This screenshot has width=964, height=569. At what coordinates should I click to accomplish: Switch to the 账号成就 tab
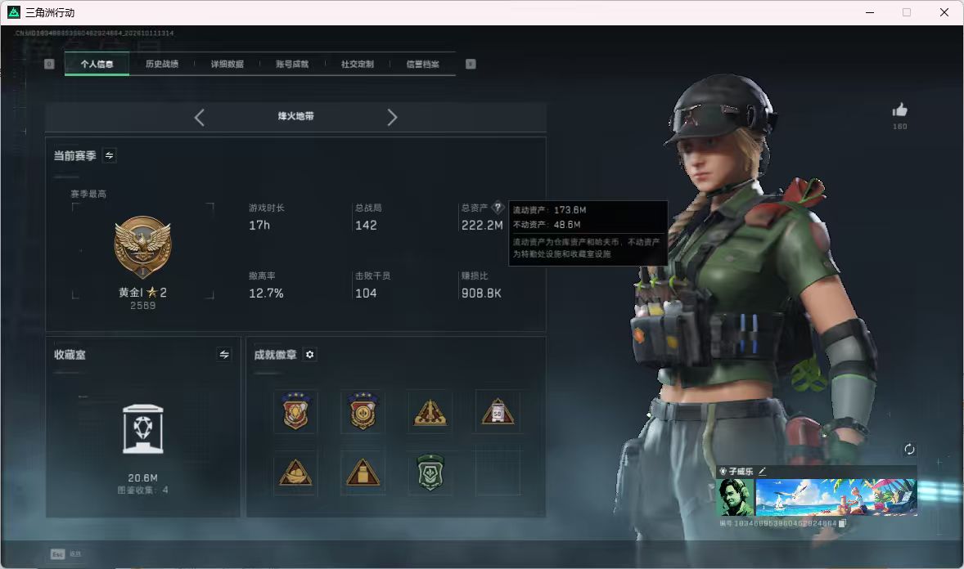[292, 64]
